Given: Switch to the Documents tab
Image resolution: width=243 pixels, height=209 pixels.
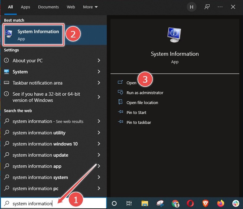Looking at the screenshot, I should click(x=48, y=7).
